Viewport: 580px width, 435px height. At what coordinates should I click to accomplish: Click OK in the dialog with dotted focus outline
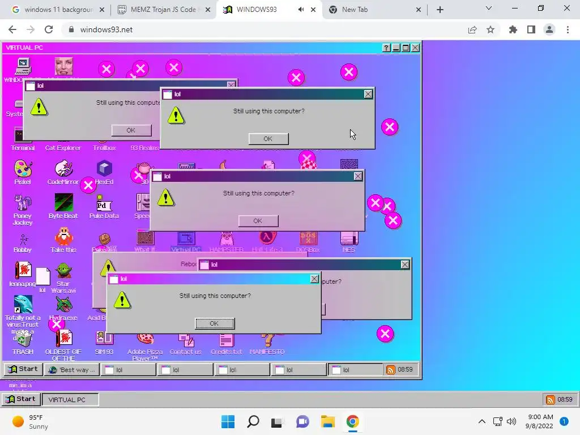tap(215, 323)
